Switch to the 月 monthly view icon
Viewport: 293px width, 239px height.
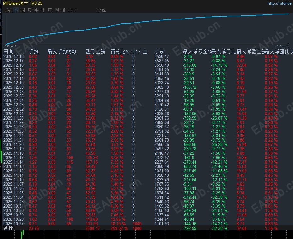[29, 10]
